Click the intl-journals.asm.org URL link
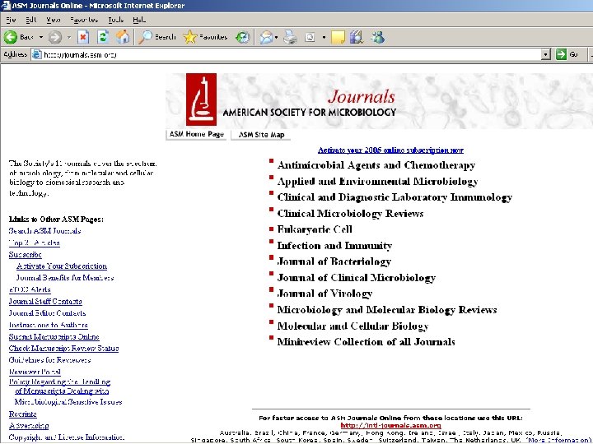This screenshot has height=444, width=593. click(390, 425)
